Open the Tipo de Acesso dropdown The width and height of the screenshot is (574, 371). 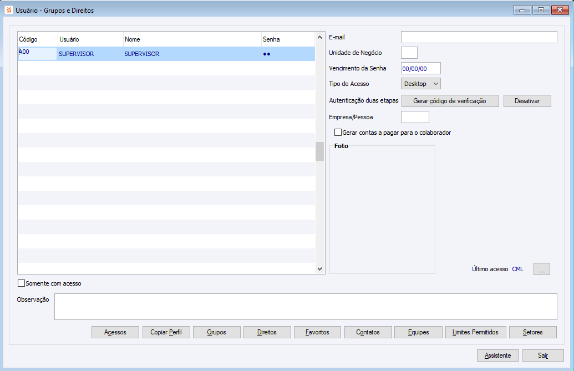[420, 84]
